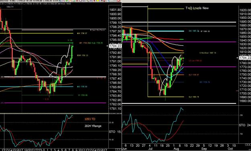Click the 'Aug' month label on date axis
Image resolution: width=251 pixels, height=151 pixels.
tap(176, 149)
